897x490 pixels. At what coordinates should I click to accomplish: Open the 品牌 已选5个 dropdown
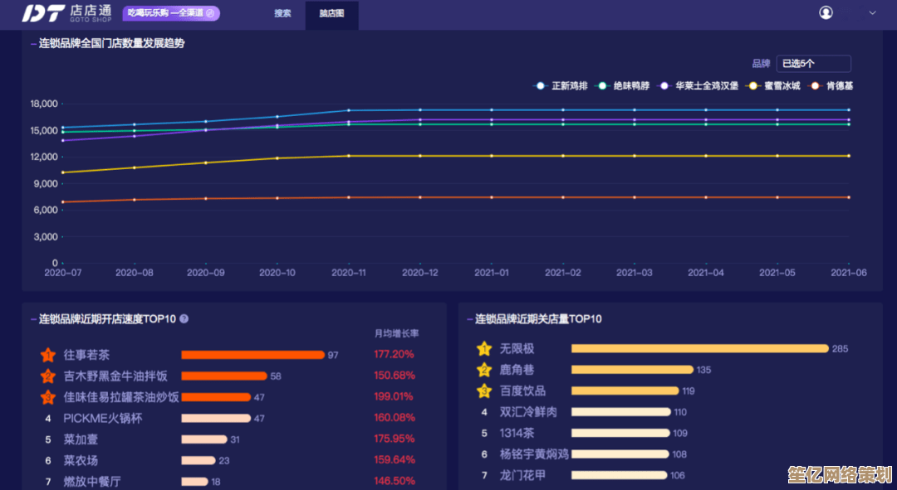[x=813, y=63]
